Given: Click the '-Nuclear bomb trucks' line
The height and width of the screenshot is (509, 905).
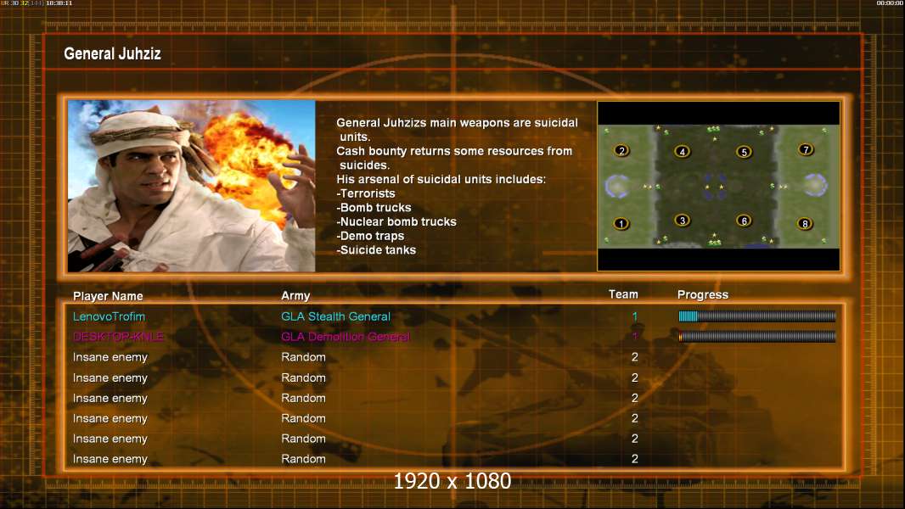Looking at the screenshot, I should pos(396,222).
